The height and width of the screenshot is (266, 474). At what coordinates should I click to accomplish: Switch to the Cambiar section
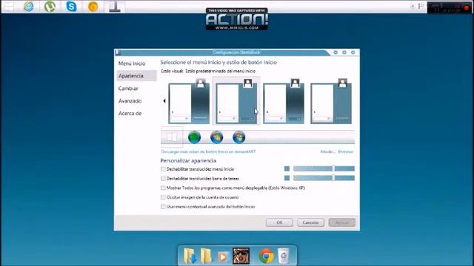pyautogui.click(x=128, y=89)
